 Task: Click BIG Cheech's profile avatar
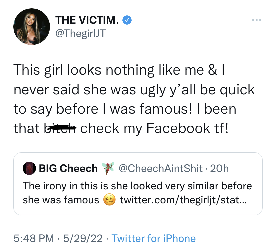[x=29, y=169]
